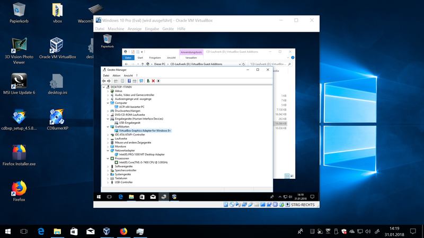Select the CDBurnerXP desktop shortcut

click(57, 120)
